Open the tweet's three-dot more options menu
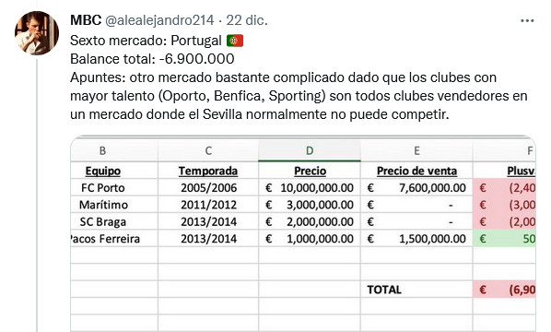The height and width of the screenshot is (332, 551). (x=527, y=21)
